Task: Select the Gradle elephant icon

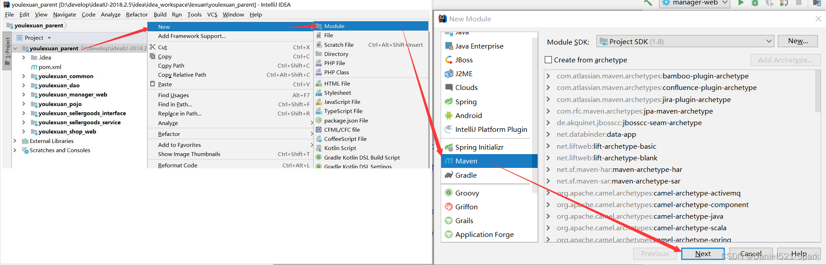Action: point(449,175)
